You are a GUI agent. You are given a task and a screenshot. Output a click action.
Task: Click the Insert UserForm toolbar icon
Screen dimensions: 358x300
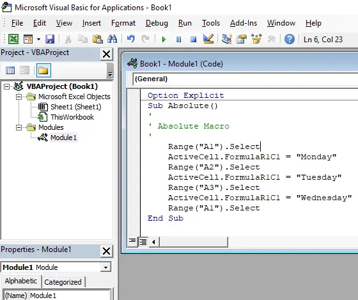28,39
